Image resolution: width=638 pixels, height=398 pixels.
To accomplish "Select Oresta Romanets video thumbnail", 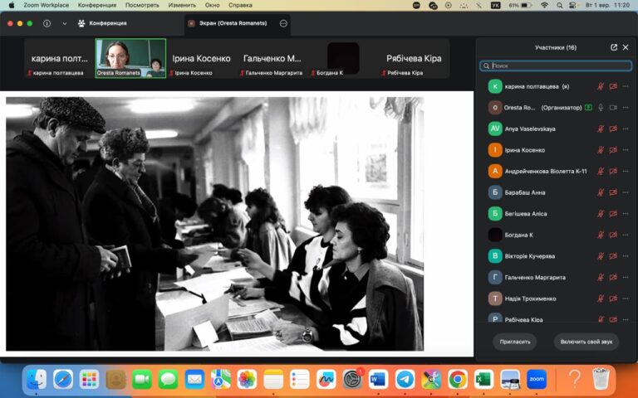I will [x=130, y=58].
